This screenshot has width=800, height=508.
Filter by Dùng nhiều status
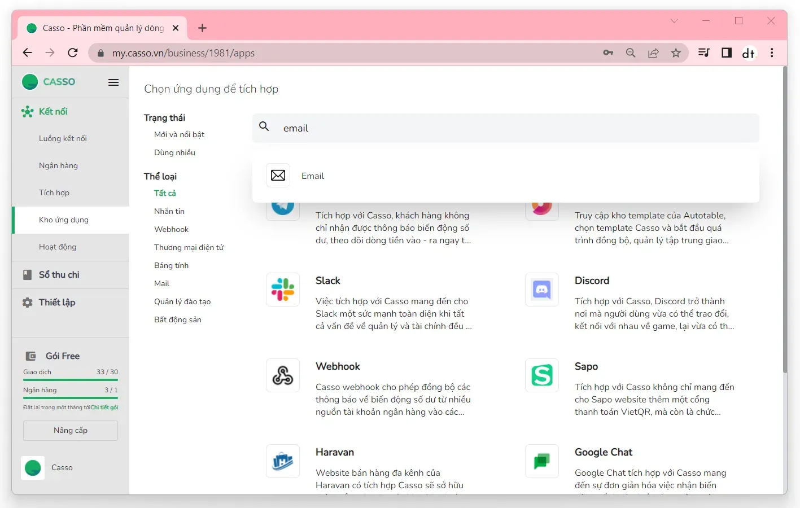174,152
